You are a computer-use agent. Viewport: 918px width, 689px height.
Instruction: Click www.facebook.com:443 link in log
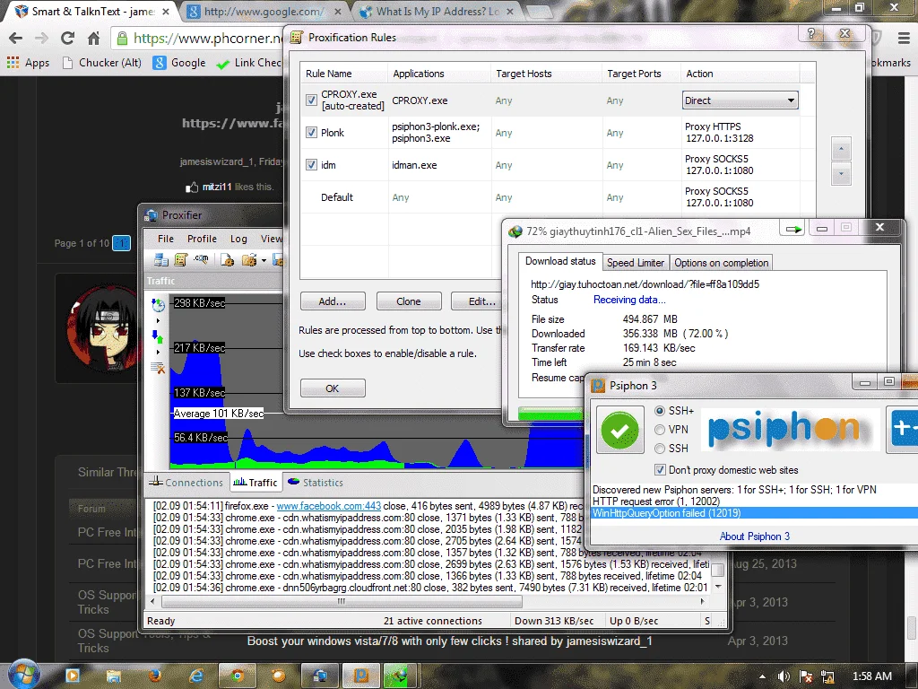coord(328,506)
